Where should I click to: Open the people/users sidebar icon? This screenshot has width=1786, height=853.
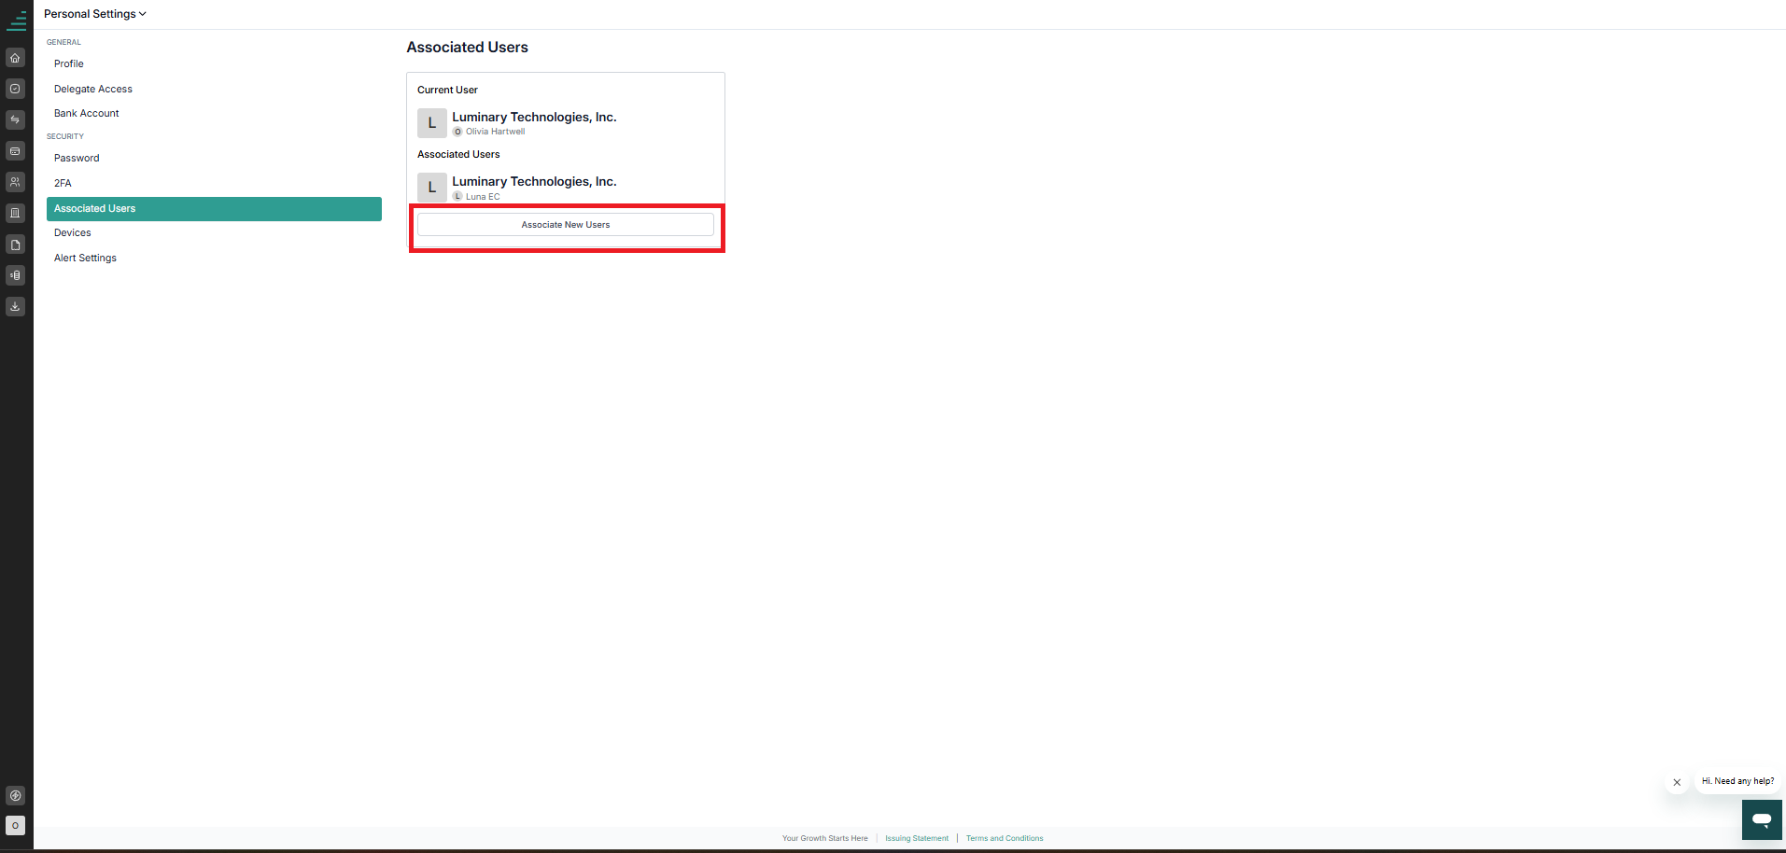(x=15, y=182)
